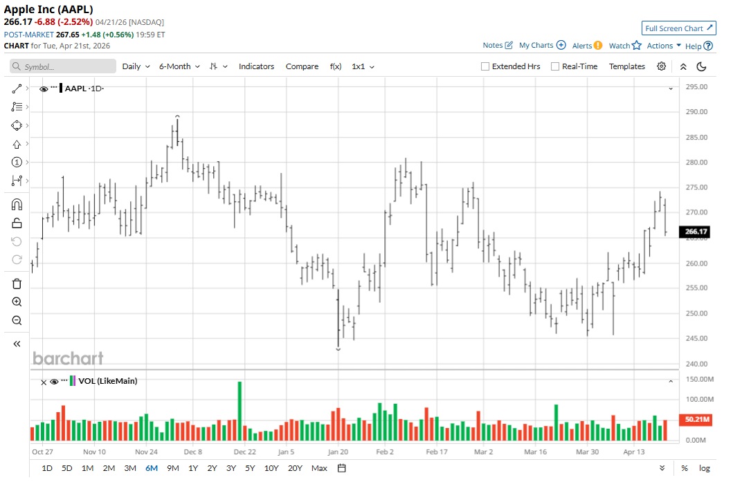Select the measure/price range tool
This screenshot has height=482, width=733.
[x=17, y=180]
